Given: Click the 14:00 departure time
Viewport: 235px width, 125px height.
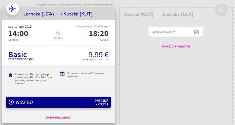Looking at the screenshot, I should [x=18, y=34].
